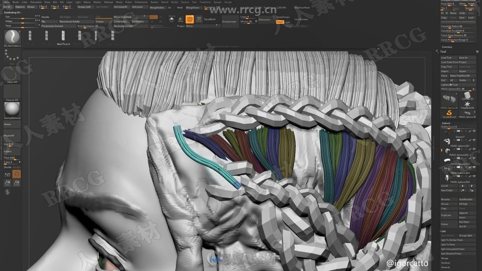Click Split To Parts button
482x271 pixels.
[x=458, y=245]
